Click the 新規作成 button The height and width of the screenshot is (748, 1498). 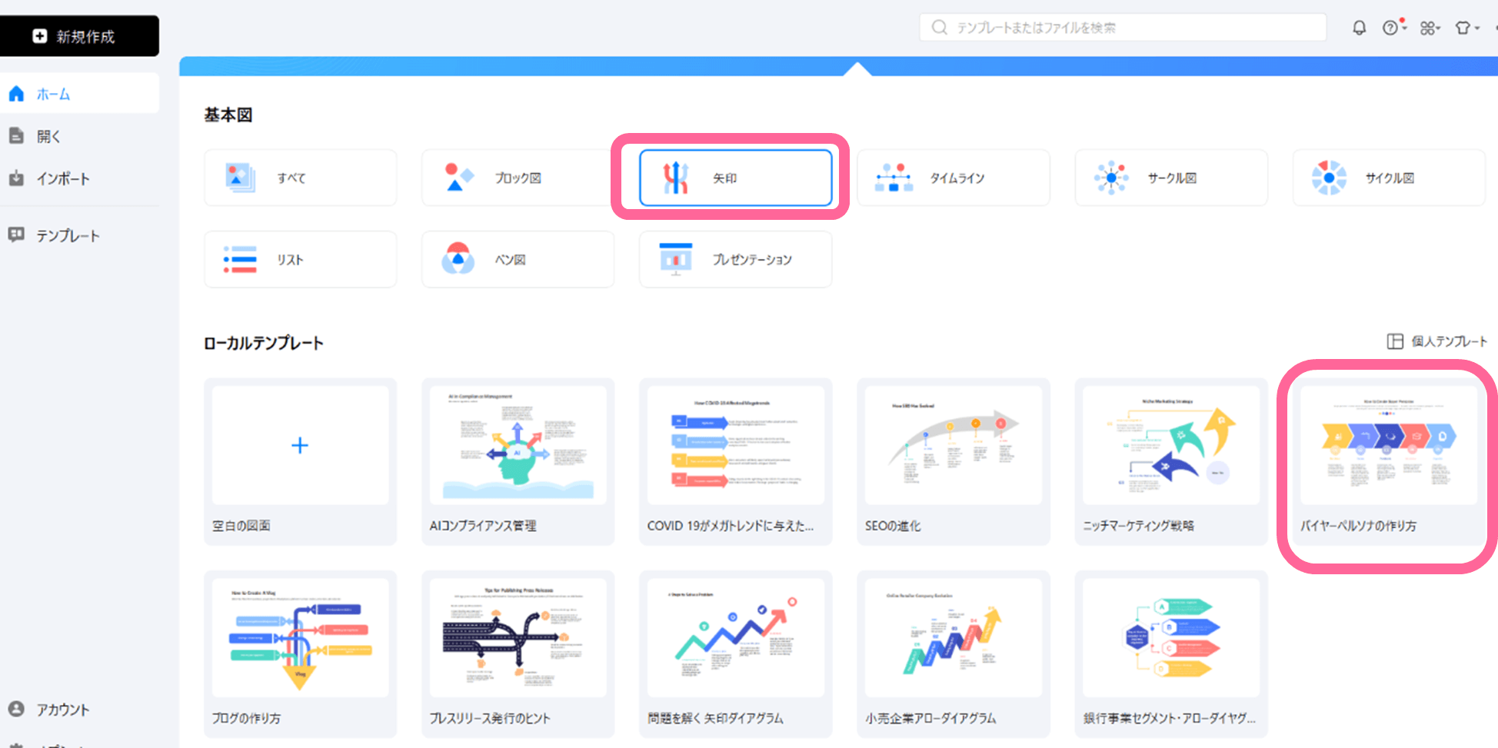[79, 36]
